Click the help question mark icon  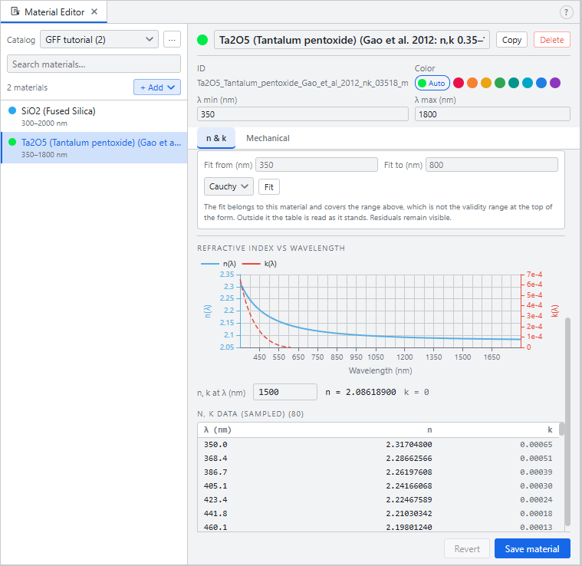[x=566, y=12]
